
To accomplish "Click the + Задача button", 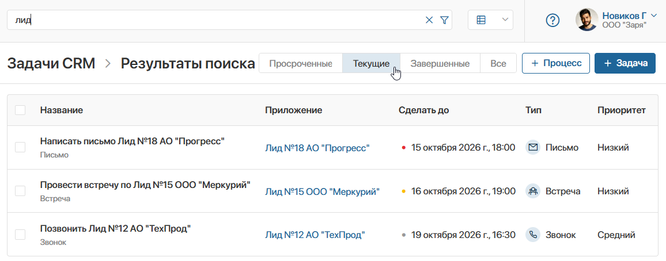I will (625, 63).
